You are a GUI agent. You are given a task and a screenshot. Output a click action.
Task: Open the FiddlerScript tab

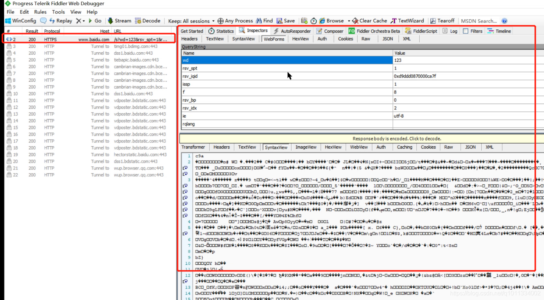click(421, 31)
